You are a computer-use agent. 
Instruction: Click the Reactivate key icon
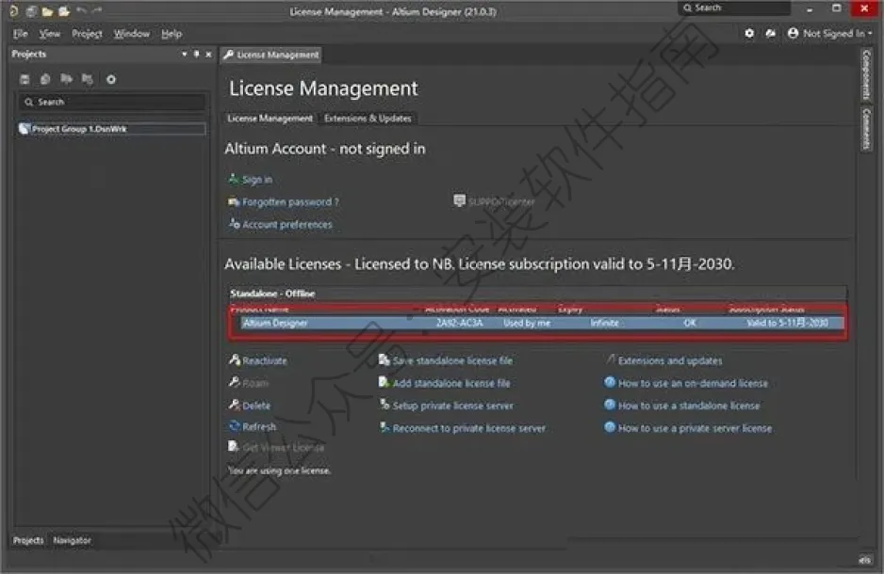point(235,359)
